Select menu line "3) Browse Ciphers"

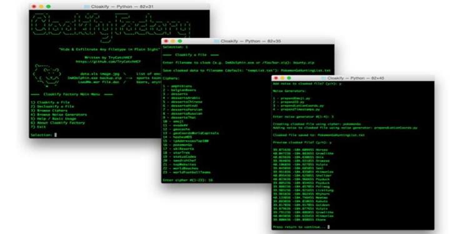point(49,110)
